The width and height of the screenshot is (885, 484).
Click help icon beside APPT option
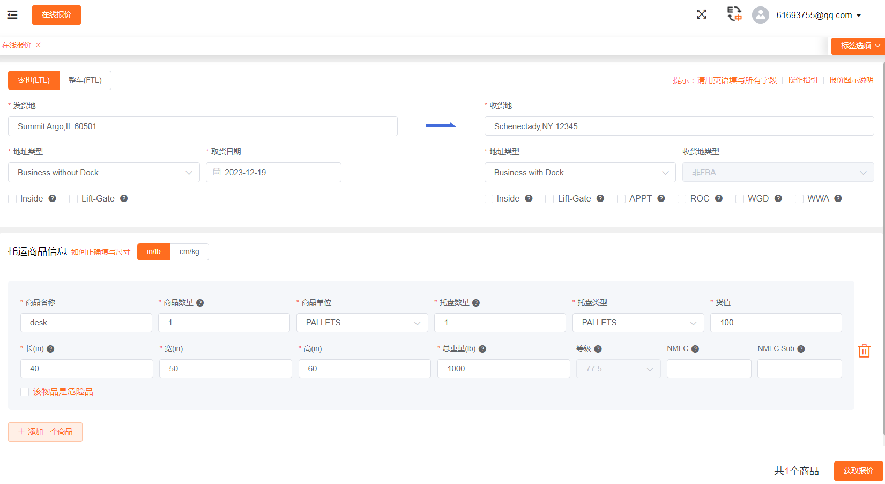tap(661, 198)
